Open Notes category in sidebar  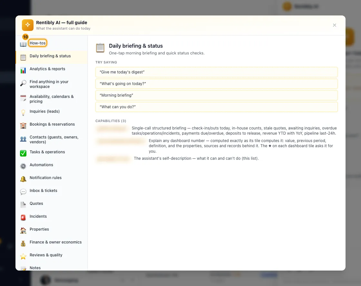click(x=52, y=267)
